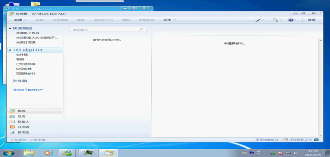
Task: Open the 联系人 (Contacts) view
Action: (x=22, y=122)
